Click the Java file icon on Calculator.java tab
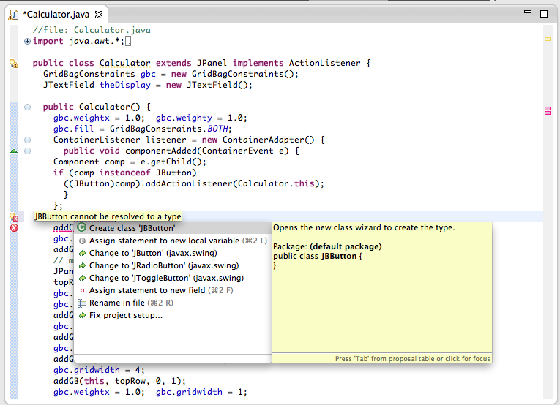This screenshot has height=405, width=560. [x=14, y=15]
